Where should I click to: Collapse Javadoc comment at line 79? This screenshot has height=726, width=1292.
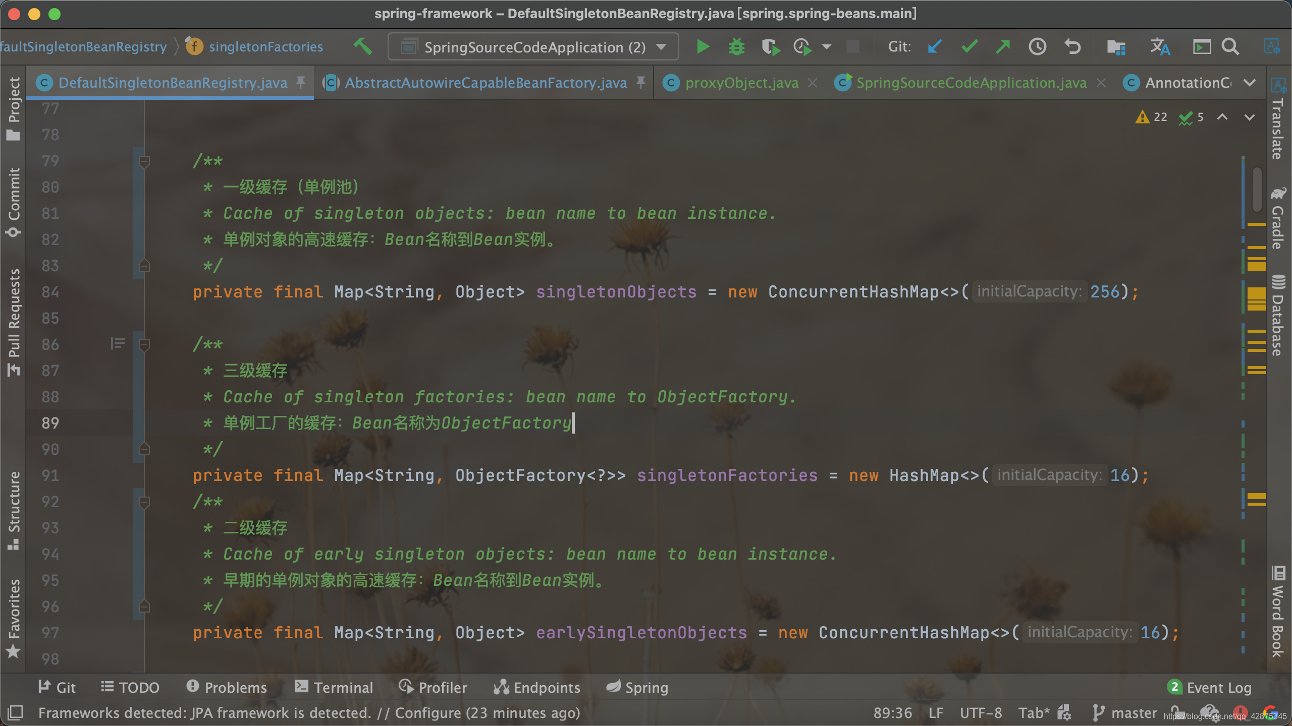(x=144, y=161)
